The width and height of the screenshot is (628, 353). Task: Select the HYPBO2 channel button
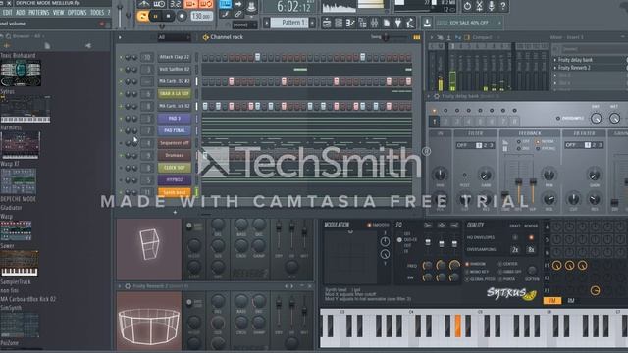tap(175, 180)
